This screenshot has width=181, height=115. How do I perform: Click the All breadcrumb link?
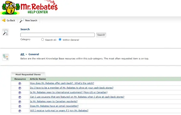coord(22,54)
